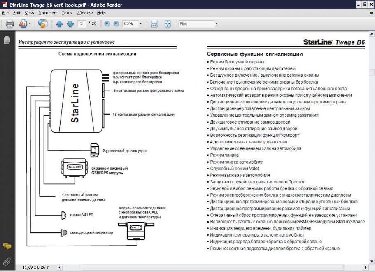Click the line '4 дополнительных канала управления'
This screenshot has width=375, height=272.
[249, 142]
